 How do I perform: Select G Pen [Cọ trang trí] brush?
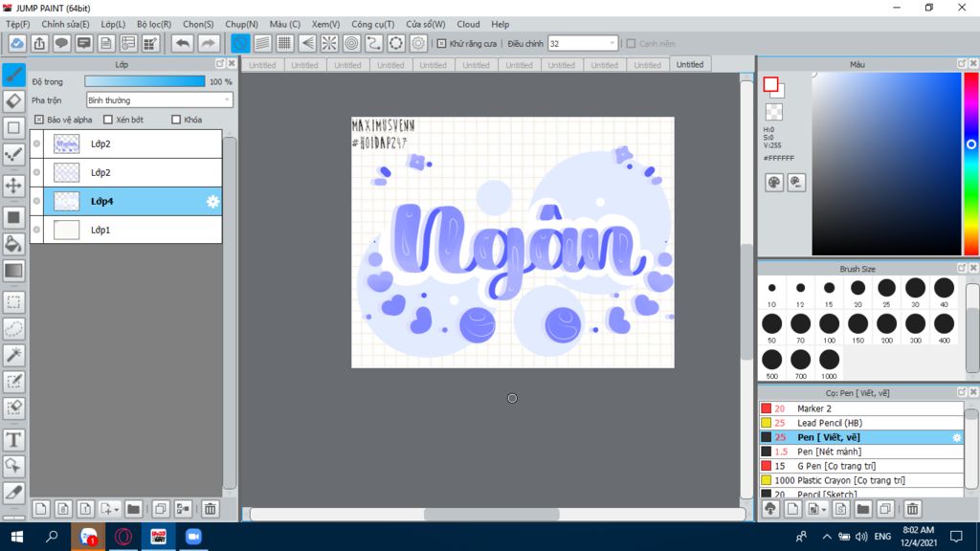861,466
